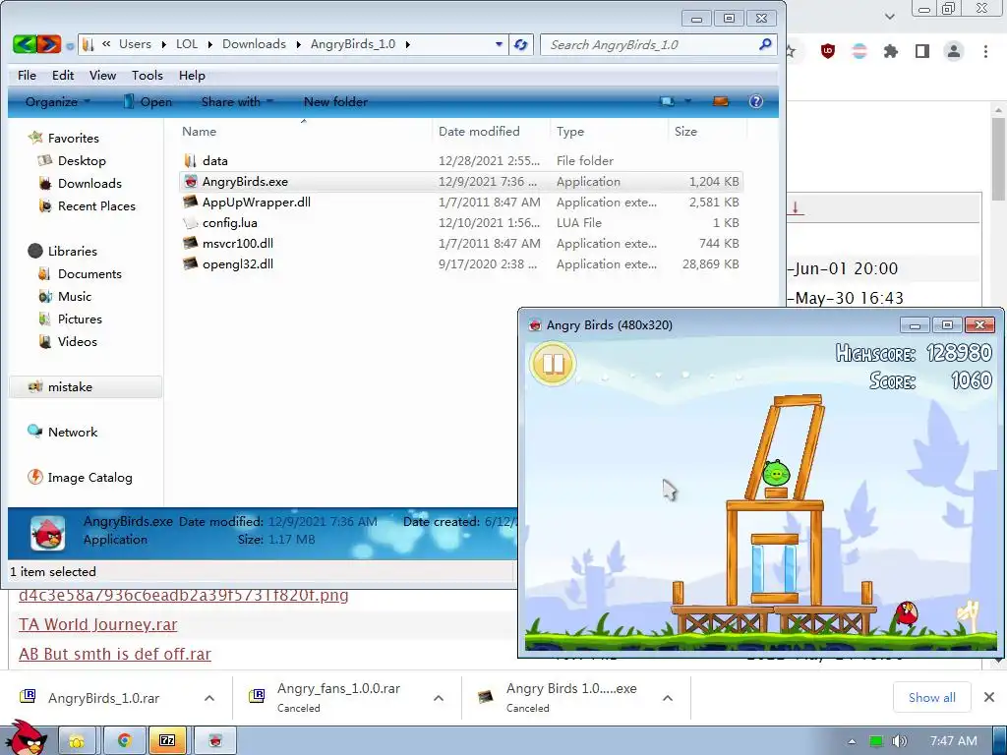Select the data folder
This screenshot has height=755, width=1007.
tap(214, 161)
